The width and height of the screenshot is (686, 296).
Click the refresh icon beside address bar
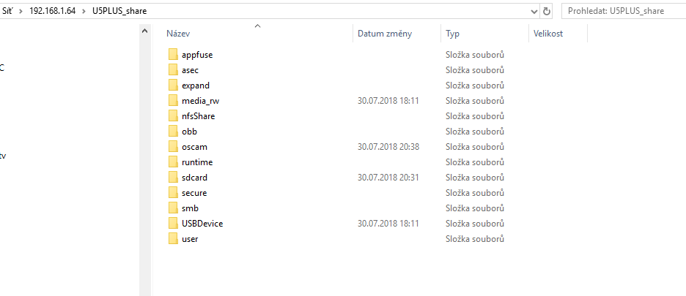click(546, 12)
